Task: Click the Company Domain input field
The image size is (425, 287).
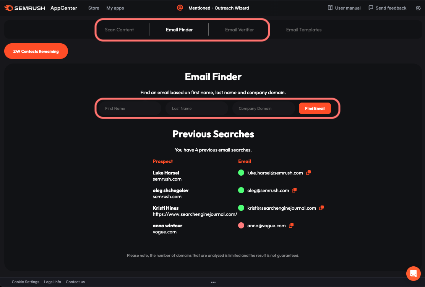Action: (264, 108)
